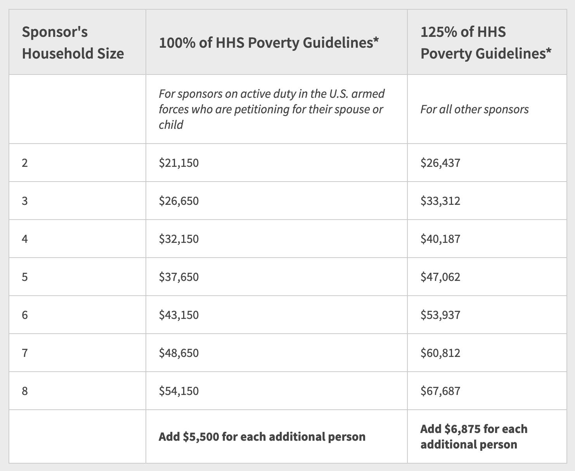
Task: Click the $48,650 cell
Action: [178, 353]
